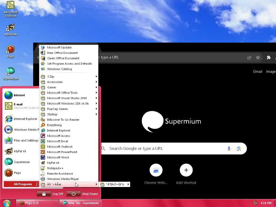Click the 4:18 PM taskbar clock

(x=266, y=203)
